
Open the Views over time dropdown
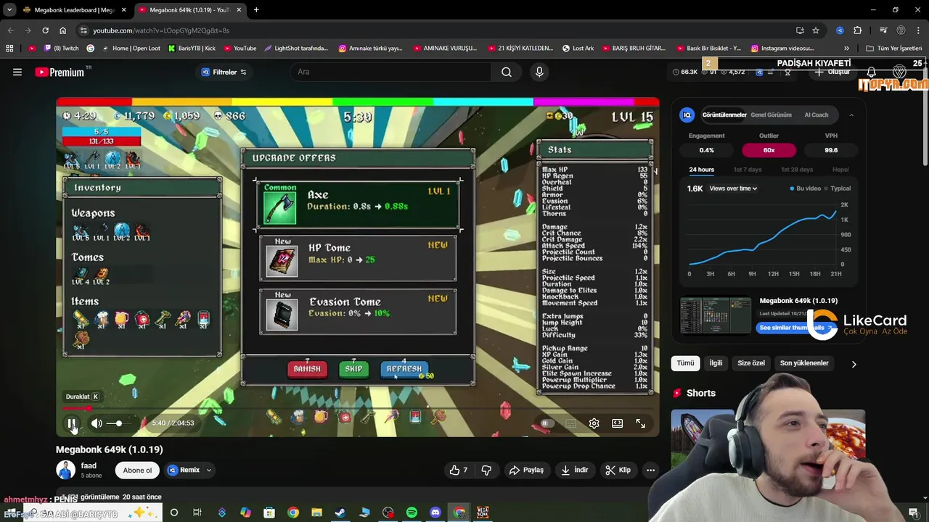[x=733, y=188]
